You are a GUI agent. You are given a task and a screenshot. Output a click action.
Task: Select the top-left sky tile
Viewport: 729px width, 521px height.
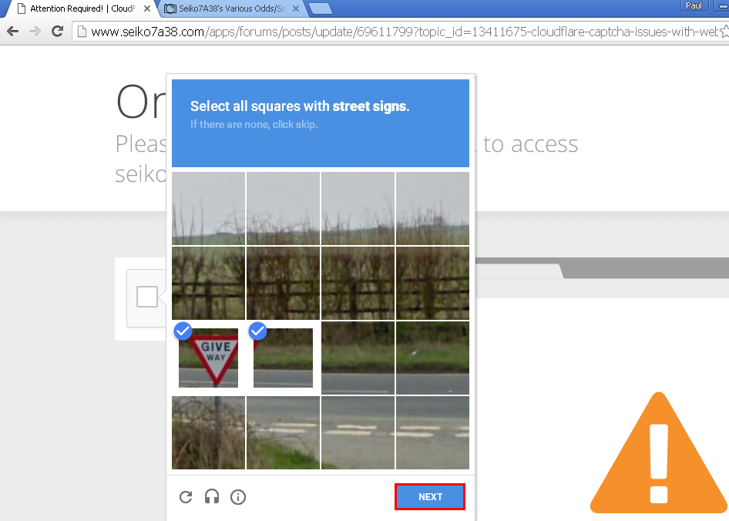[x=208, y=208]
